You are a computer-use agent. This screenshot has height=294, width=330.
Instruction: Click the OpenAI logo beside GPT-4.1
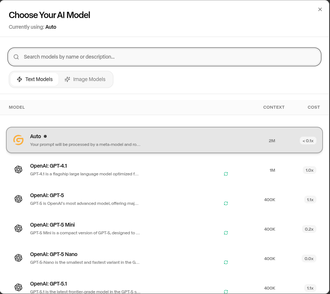tap(18, 169)
